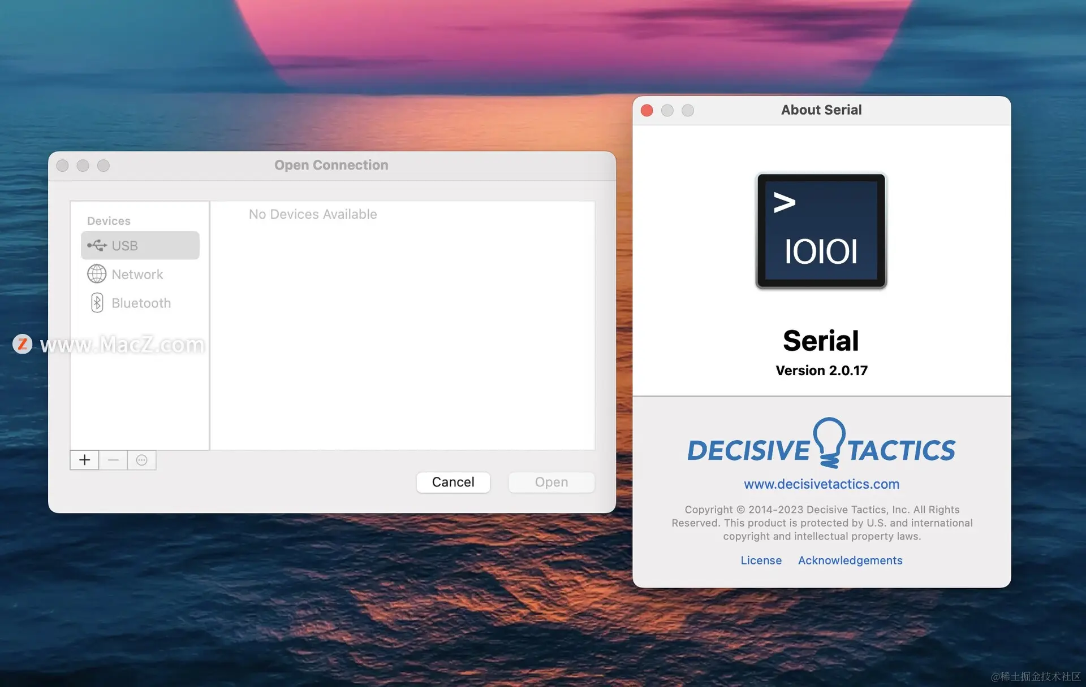Click the About Serial zoom button
The height and width of the screenshot is (687, 1086).
click(x=688, y=110)
